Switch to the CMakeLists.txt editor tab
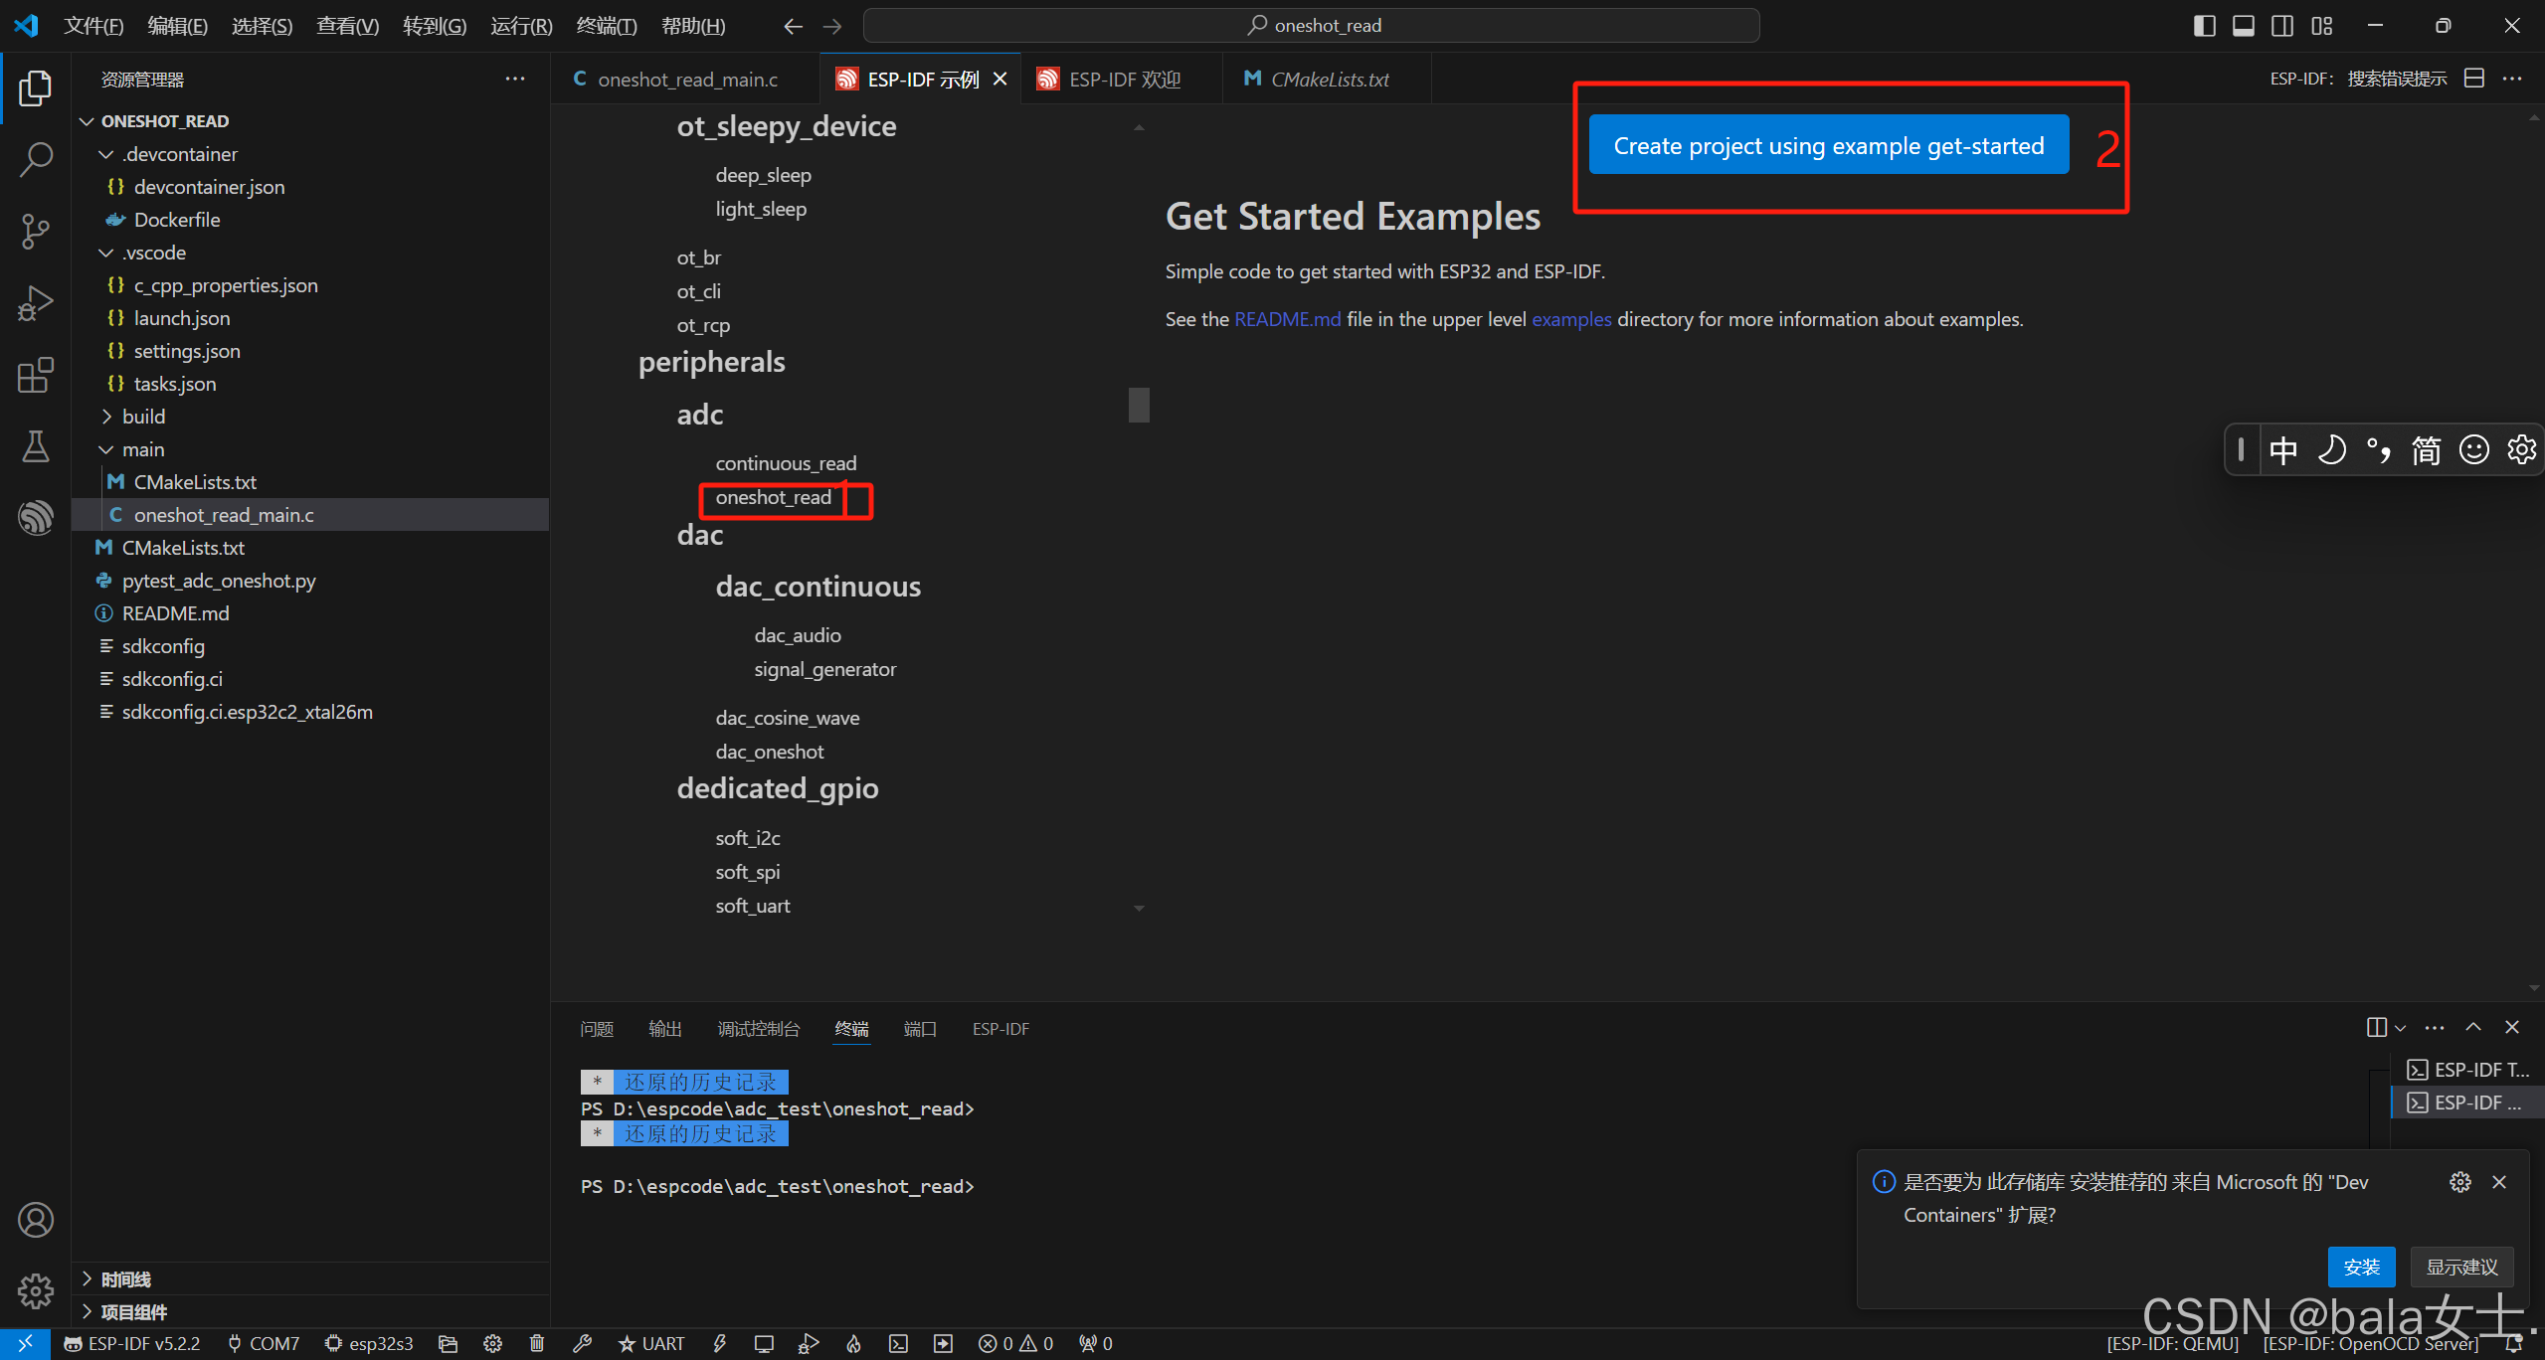Viewport: 2545px width, 1360px height. point(1328,80)
